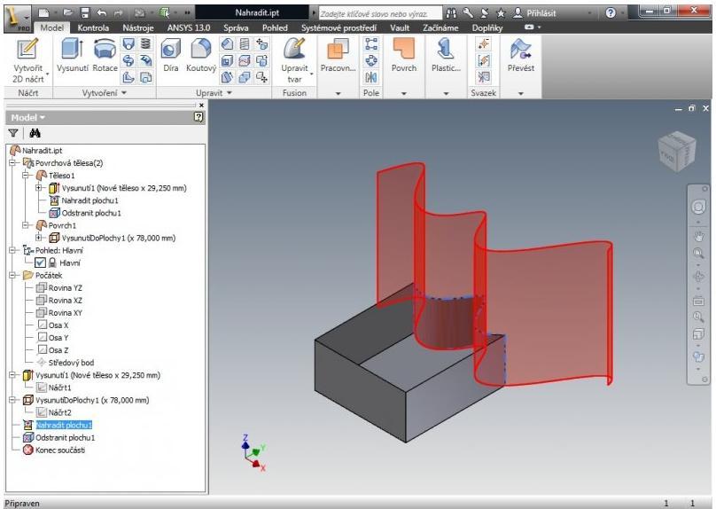Open the Začínáme tab

tap(440, 27)
